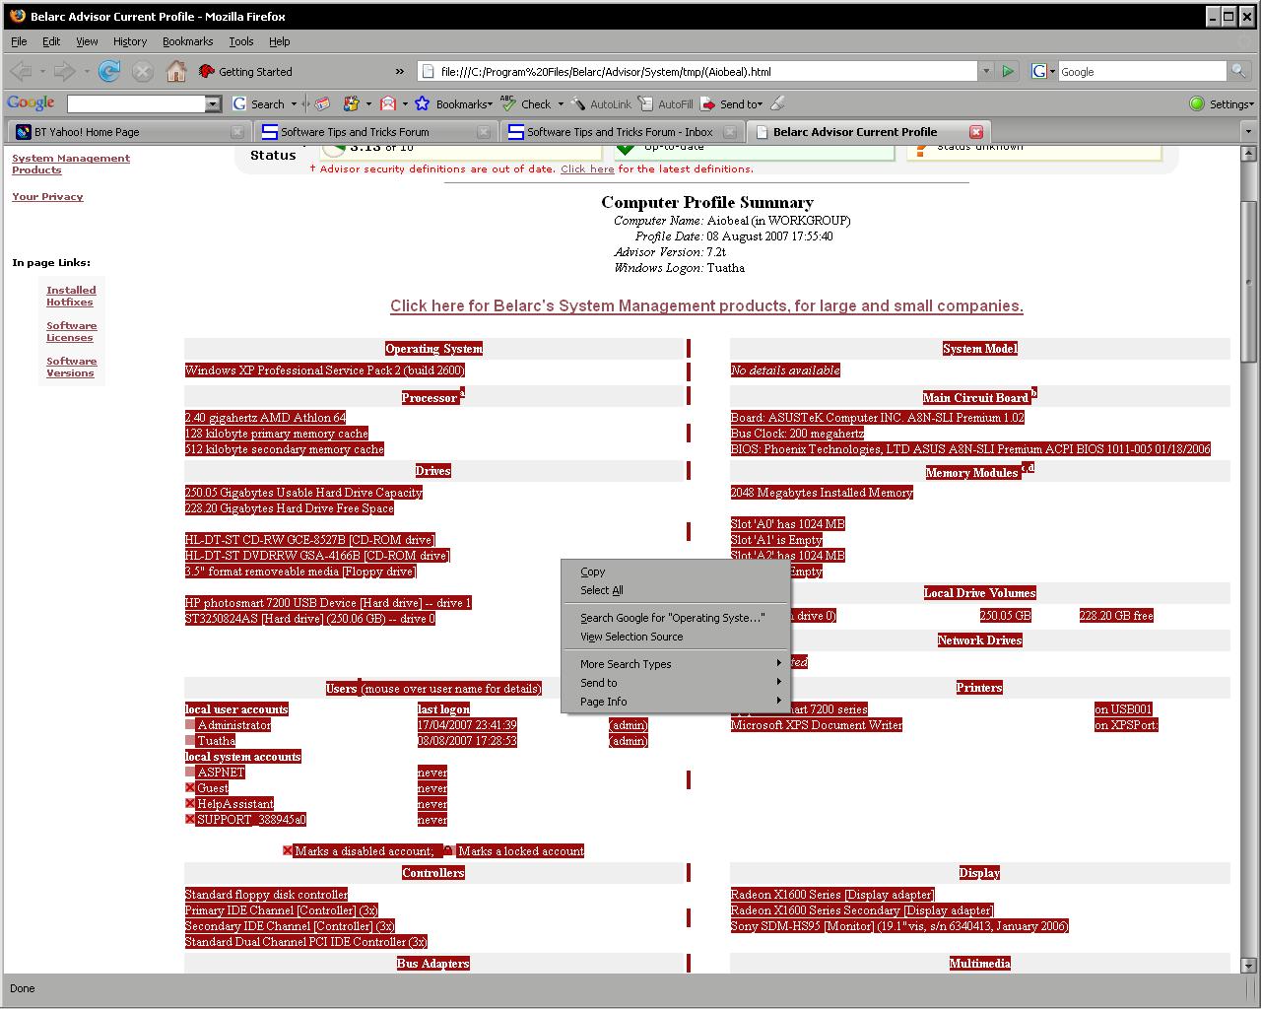The image size is (1261, 1009).
Task: Click the "Click here" latest definitions link
Action: pyautogui.click(x=587, y=169)
